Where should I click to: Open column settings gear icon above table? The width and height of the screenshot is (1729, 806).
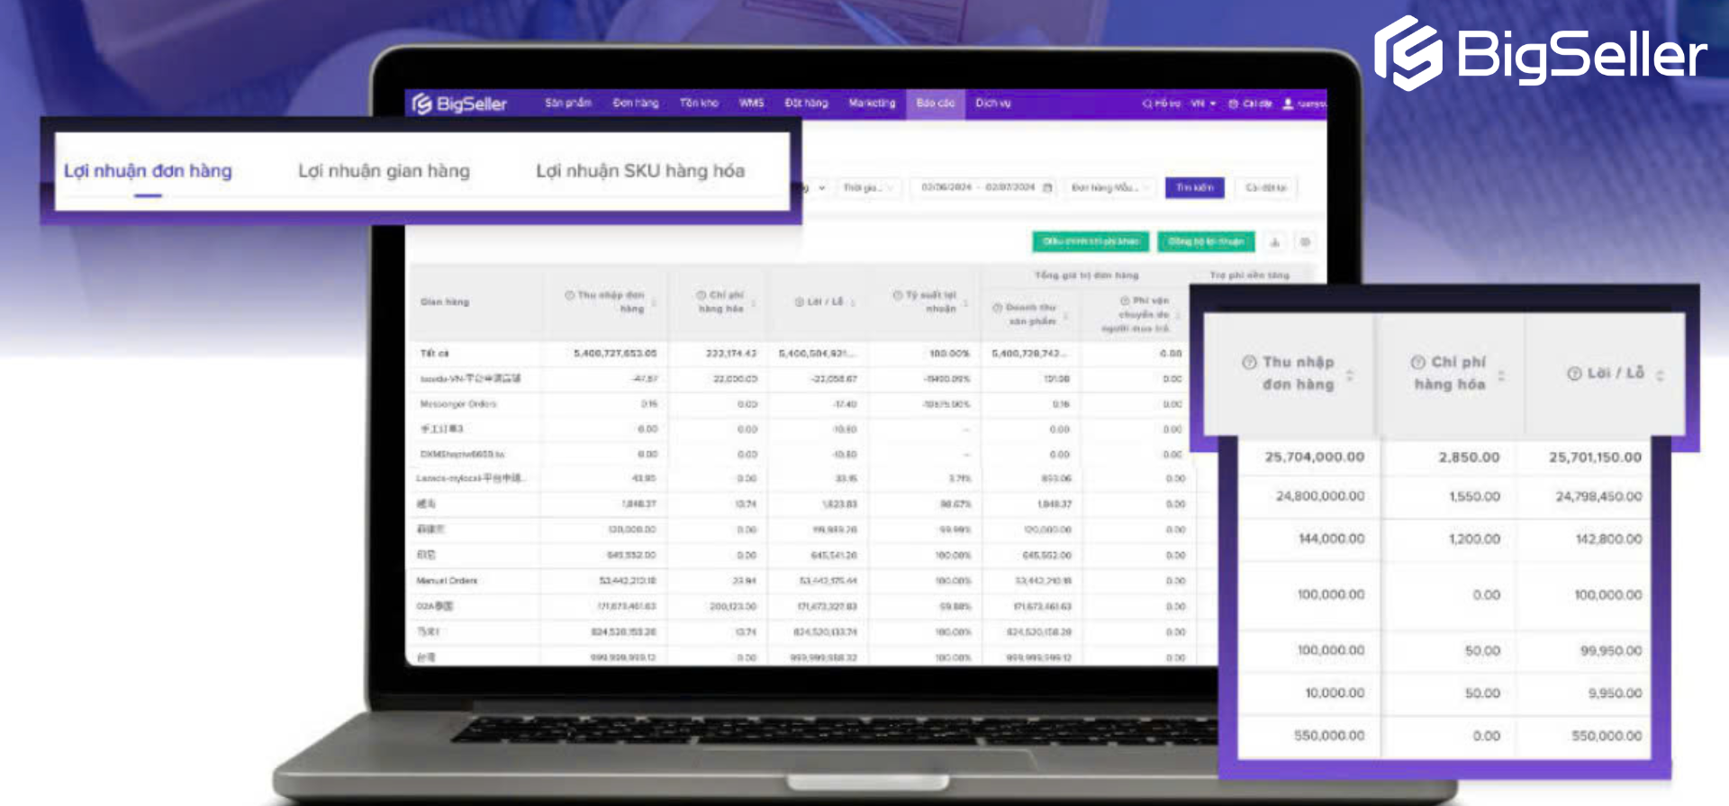pos(1305,241)
